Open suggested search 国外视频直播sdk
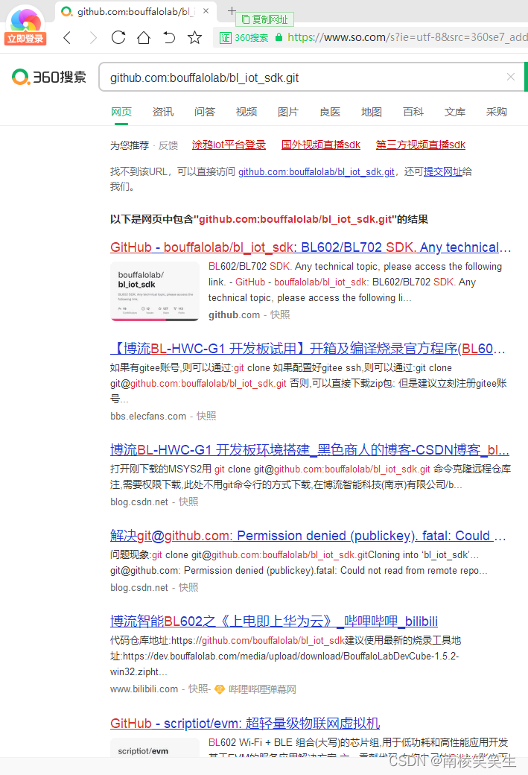Viewport: 528px width, 775px height. [x=321, y=145]
